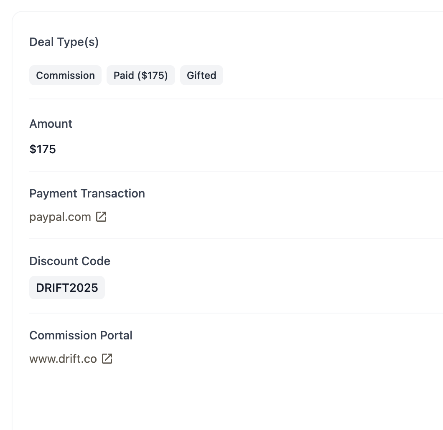The height and width of the screenshot is (430, 443).
Task: Select the Commission deal type chip
Action: tap(65, 75)
